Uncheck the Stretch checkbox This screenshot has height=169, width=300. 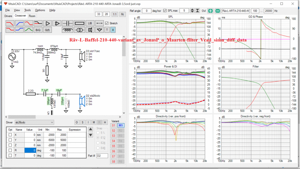[x=107, y=23]
